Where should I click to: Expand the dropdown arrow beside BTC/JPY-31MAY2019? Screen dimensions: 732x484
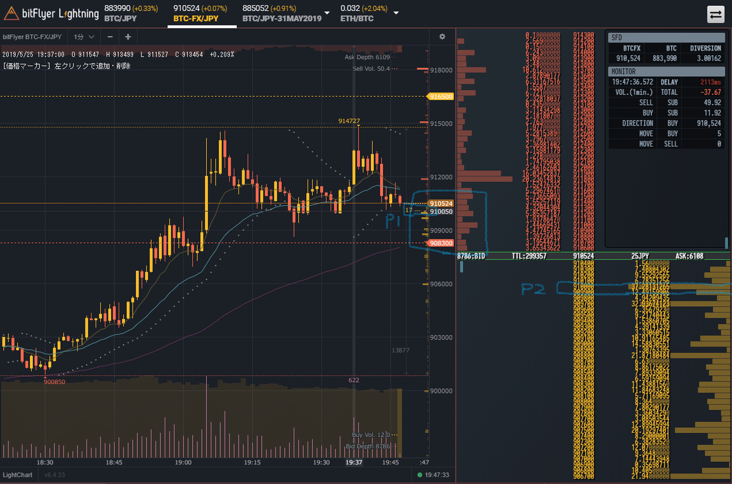328,13
